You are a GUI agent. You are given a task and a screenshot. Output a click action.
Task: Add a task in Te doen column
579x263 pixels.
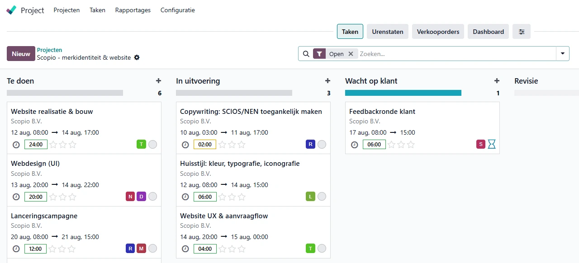(158, 81)
